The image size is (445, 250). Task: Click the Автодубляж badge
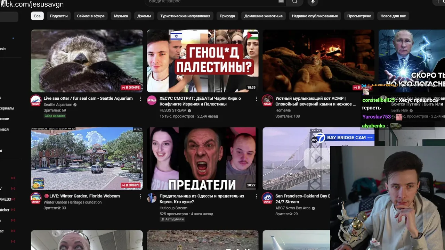(x=172, y=219)
